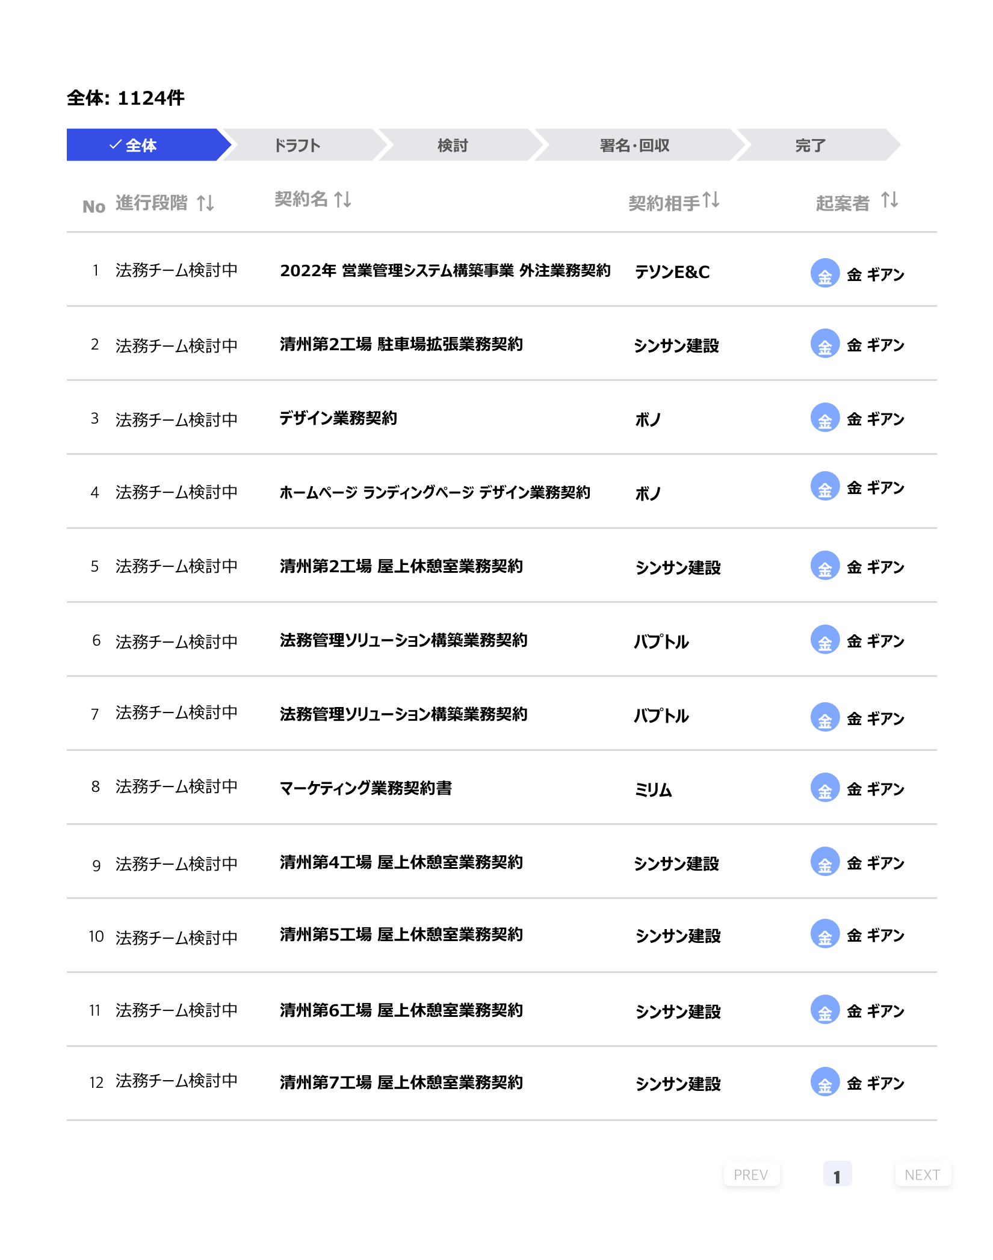Click the checkmark icon on the 全体 tab
993x1260 pixels.
[114, 144]
